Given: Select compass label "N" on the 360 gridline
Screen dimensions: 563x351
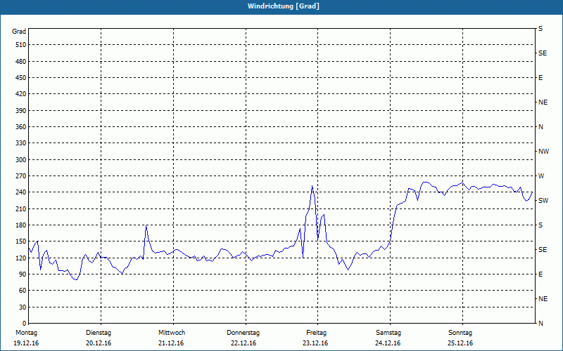Looking at the screenshot, I should coord(541,127).
